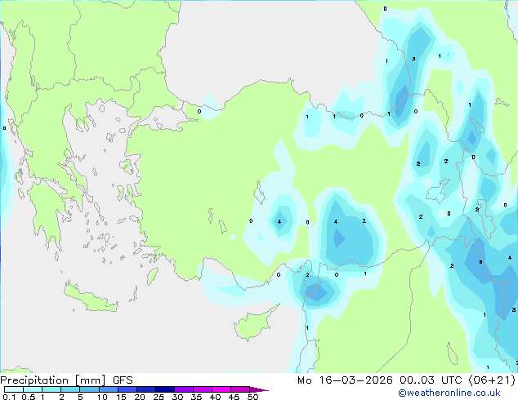
Task: Click the 15 legend scale label
Action: pyautogui.click(x=121, y=397)
